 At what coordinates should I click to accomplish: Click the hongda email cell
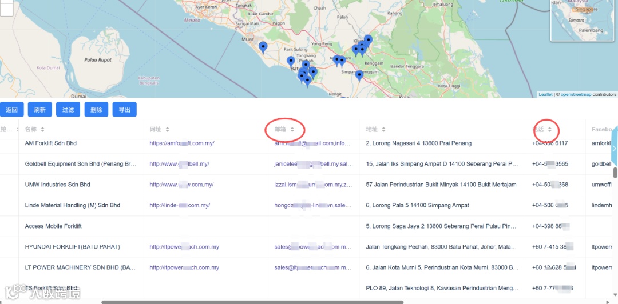click(312, 205)
